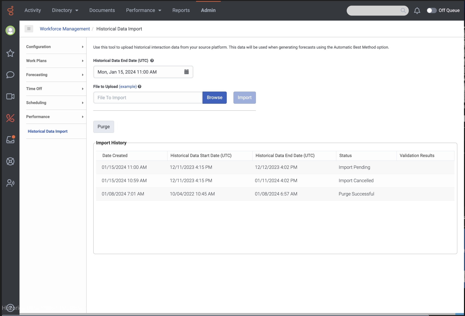Viewport: 465px width, 316px height.
Task: Click the Browse button
Action: [214, 98]
